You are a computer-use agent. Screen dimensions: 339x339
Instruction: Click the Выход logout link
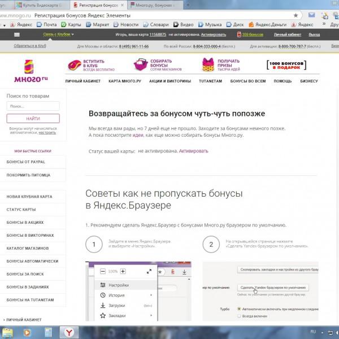click(314, 34)
